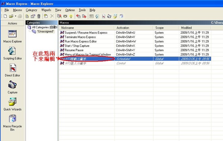Open Macro Explorer in the Actions panel
The image size is (223, 141).
coord(13,36)
